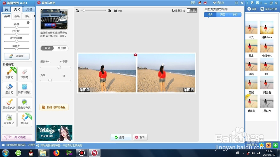Click the QQ penguin icon beside 登录
Screen dimensions: 280x157
(200, 3)
